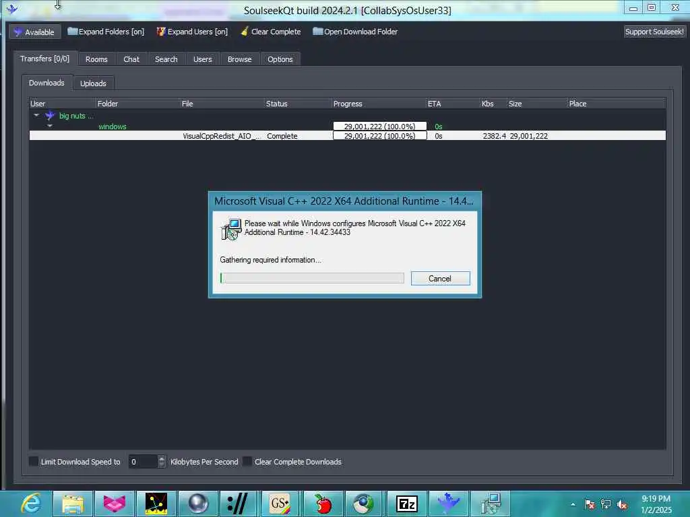This screenshot has width=690, height=517.
Task: Open the black star-chart taskbar app
Action: click(x=156, y=504)
